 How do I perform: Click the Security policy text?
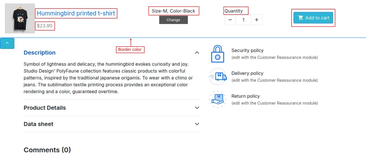click(x=247, y=51)
